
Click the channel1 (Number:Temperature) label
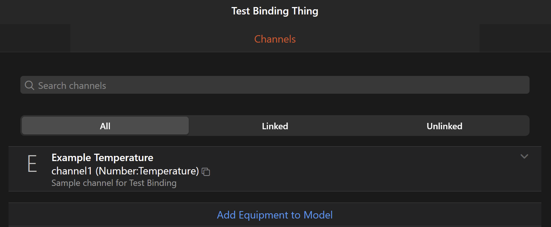[x=125, y=171]
